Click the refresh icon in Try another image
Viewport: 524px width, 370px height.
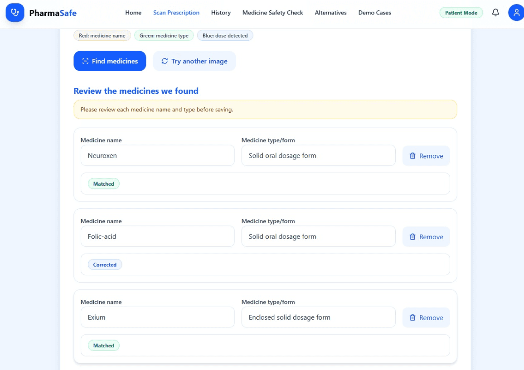(165, 61)
